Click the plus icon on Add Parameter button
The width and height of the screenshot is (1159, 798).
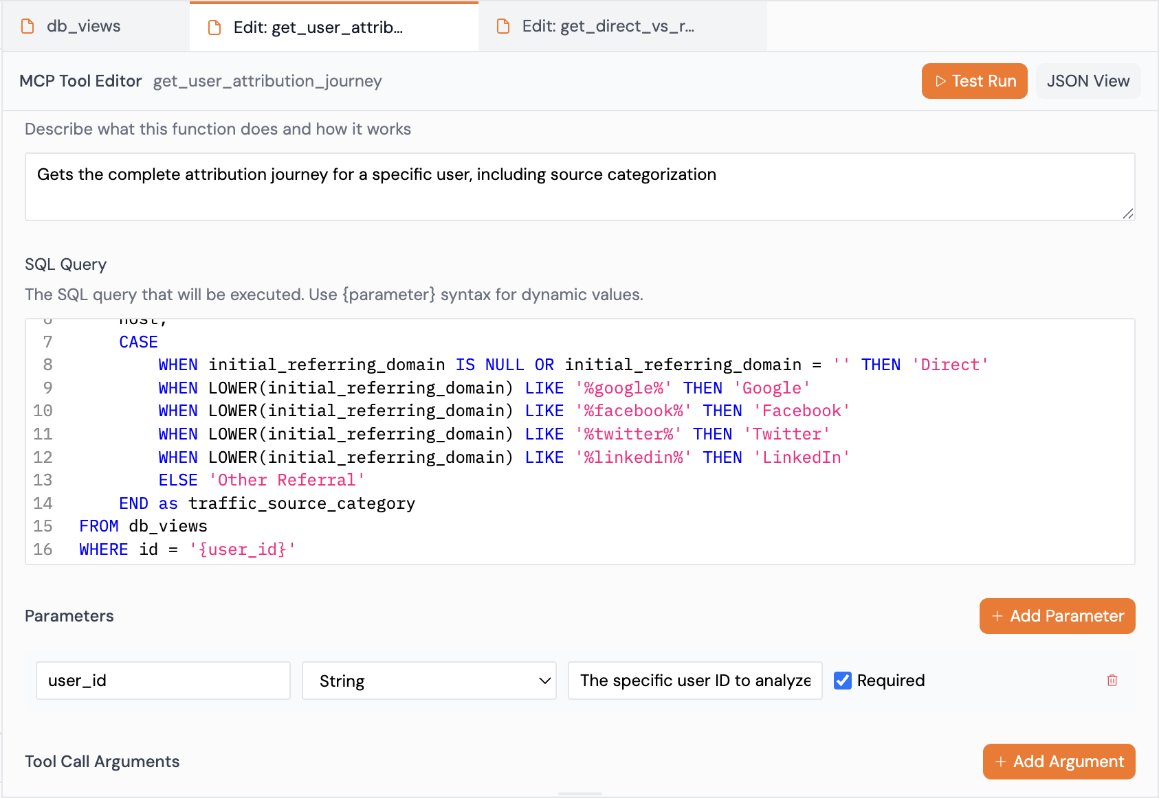pos(998,616)
